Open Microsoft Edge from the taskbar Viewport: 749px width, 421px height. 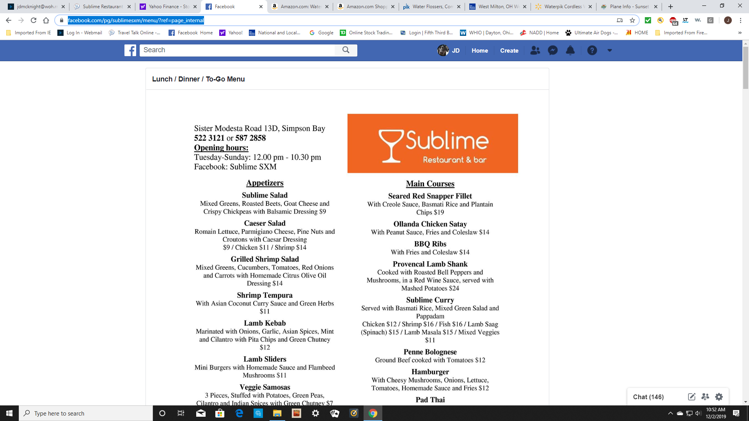239,413
